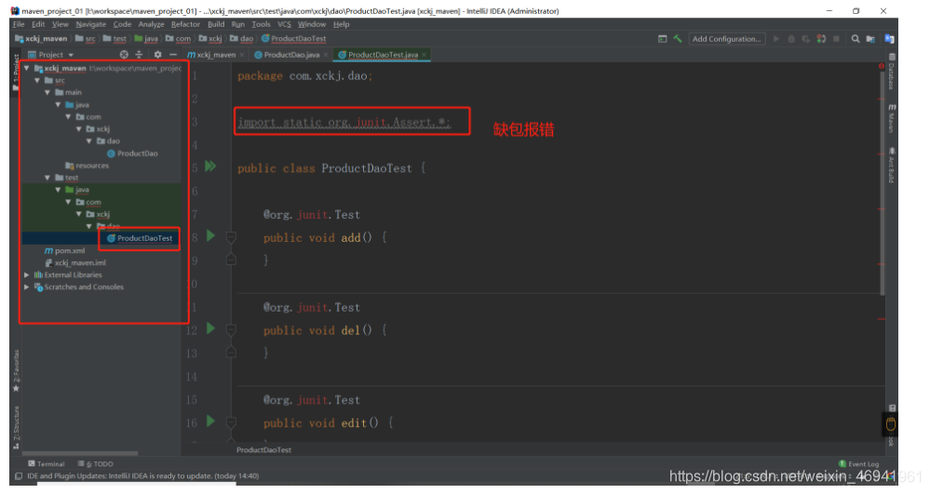Collapse dao package under main
The width and height of the screenshot is (930, 494).
(x=89, y=141)
